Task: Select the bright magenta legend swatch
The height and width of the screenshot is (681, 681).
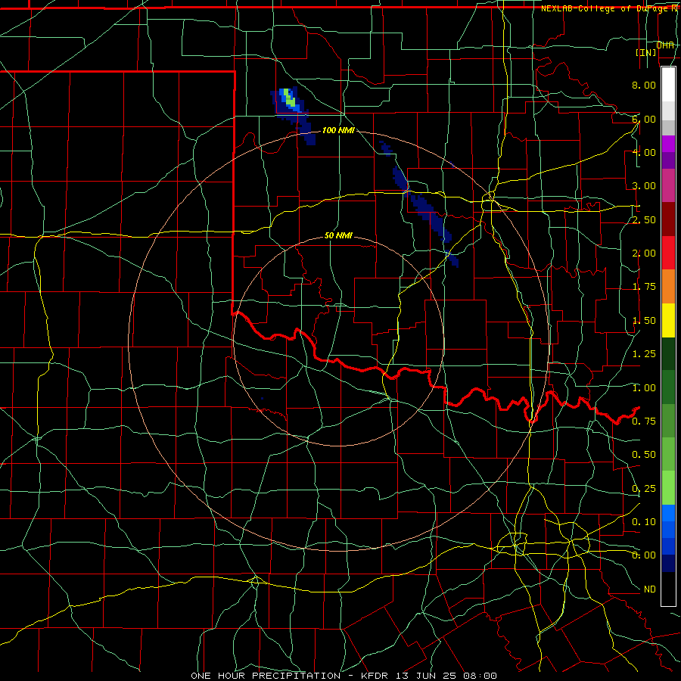Action: click(668, 144)
